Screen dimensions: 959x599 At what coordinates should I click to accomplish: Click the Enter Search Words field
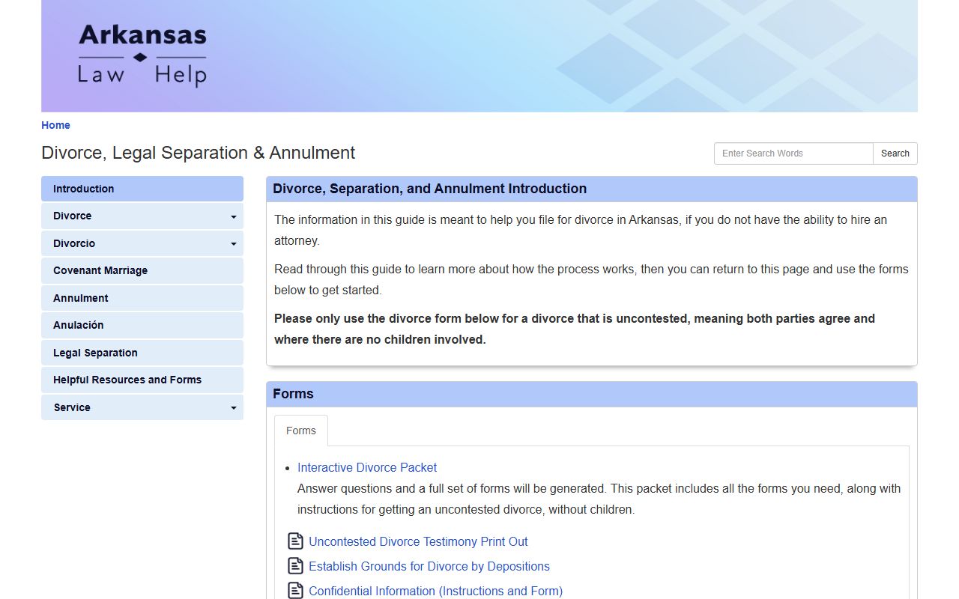pos(793,153)
